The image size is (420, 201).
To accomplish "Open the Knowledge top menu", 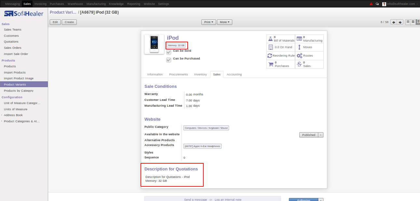I will tap(116, 4).
